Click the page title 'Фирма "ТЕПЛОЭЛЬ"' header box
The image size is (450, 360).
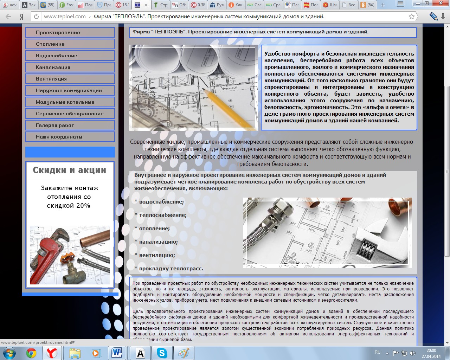pos(273,32)
